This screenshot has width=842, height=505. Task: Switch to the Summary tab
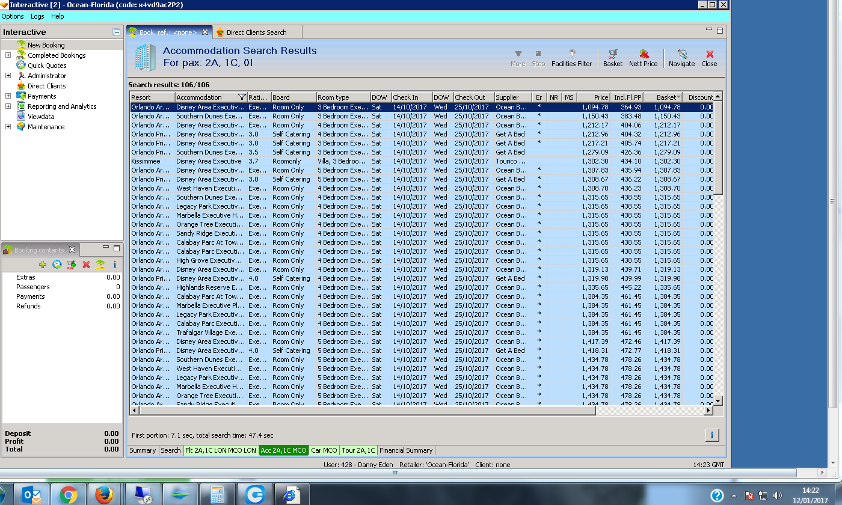pos(143,450)
